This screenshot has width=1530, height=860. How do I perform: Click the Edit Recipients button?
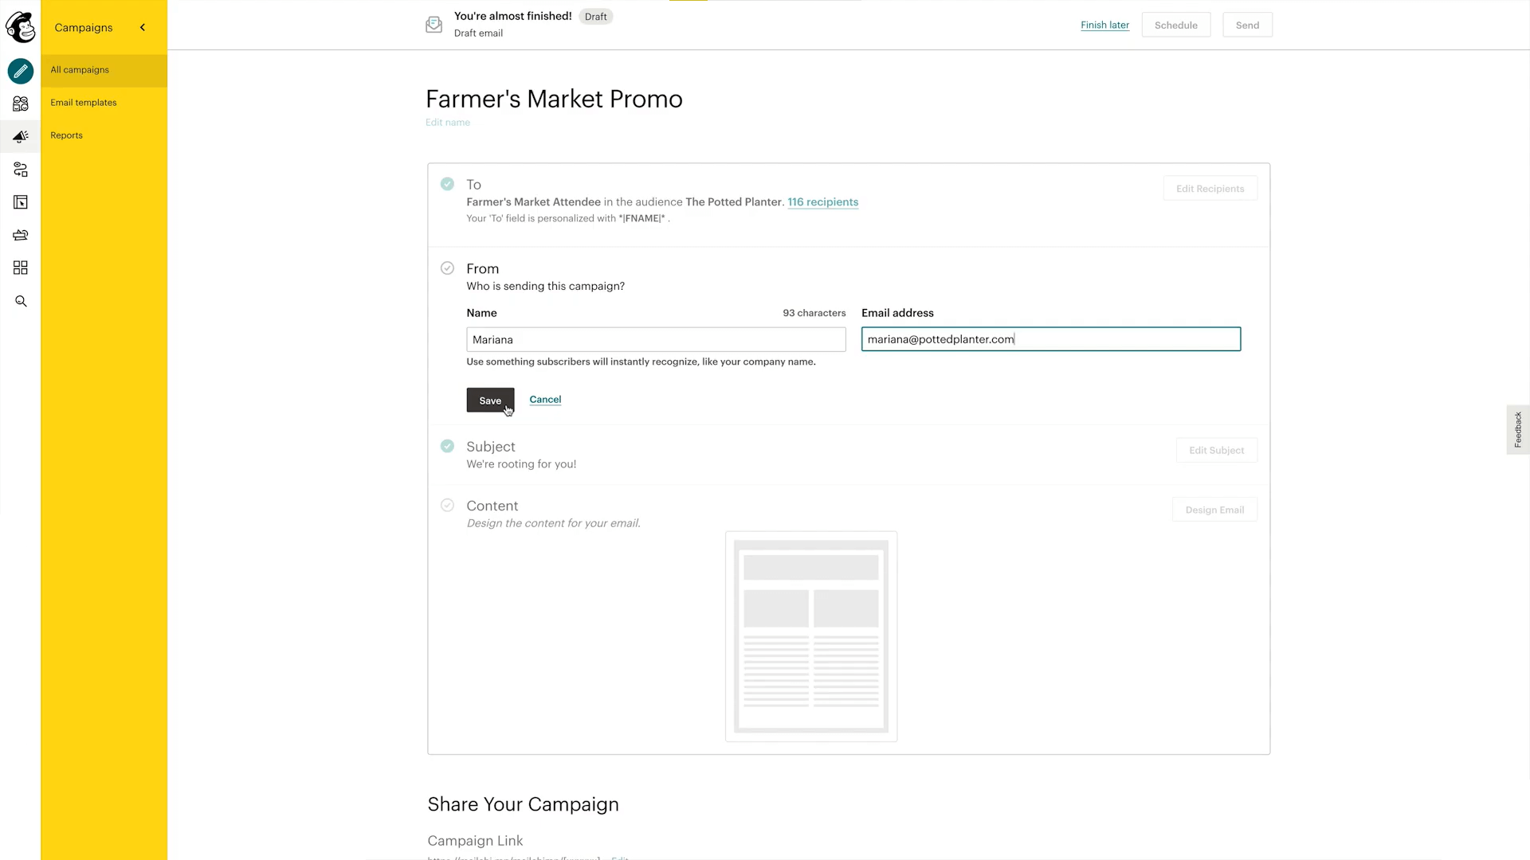pyautogui.click(x=1210, y=189)
